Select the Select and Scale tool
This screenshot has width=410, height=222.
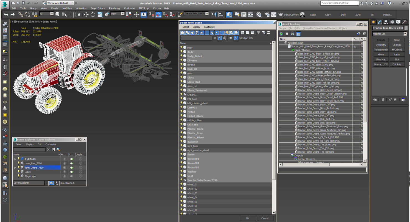(100, 14)
